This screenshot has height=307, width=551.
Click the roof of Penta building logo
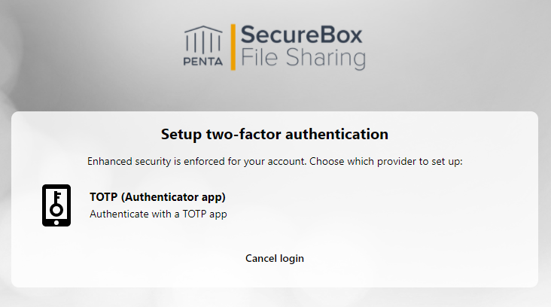(x=203, y=30)
